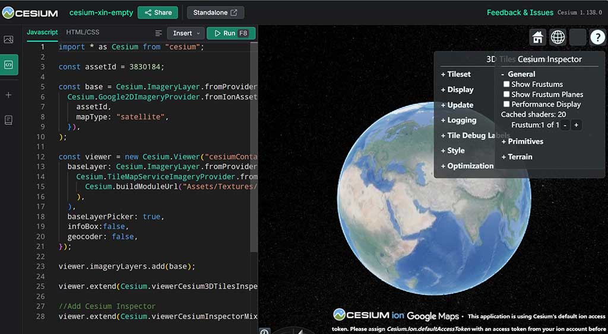Open the Insert dropdown
This screenshot has height=334, width=608.
(186, 33)
